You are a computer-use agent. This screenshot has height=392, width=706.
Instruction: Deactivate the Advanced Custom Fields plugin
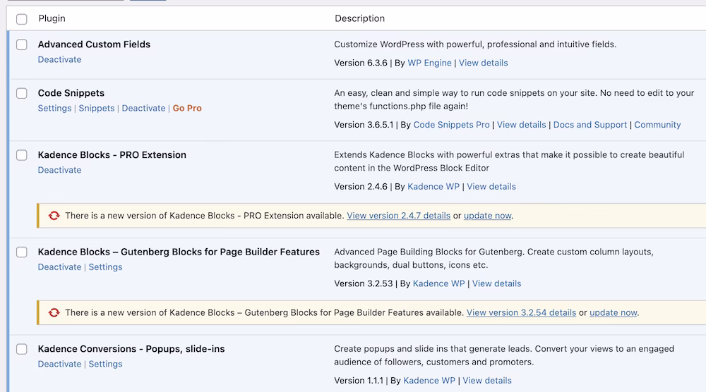59,59
